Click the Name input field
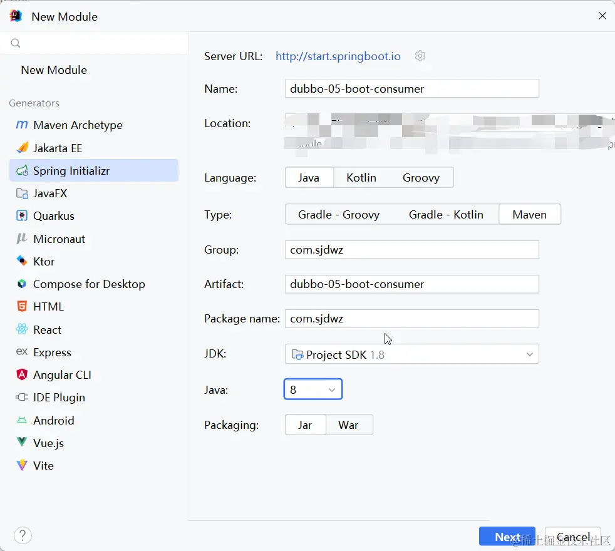615x551 pixels. (x=412, y=89)
